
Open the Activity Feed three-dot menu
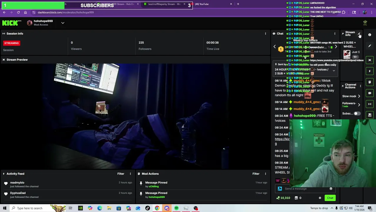tap(130, 174)
